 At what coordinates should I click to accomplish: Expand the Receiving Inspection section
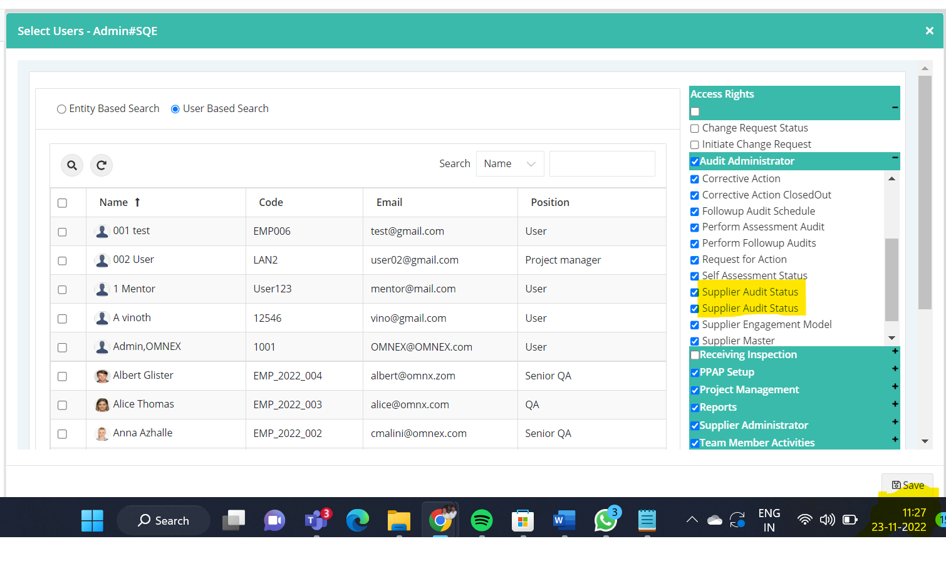tap(895, 351)
